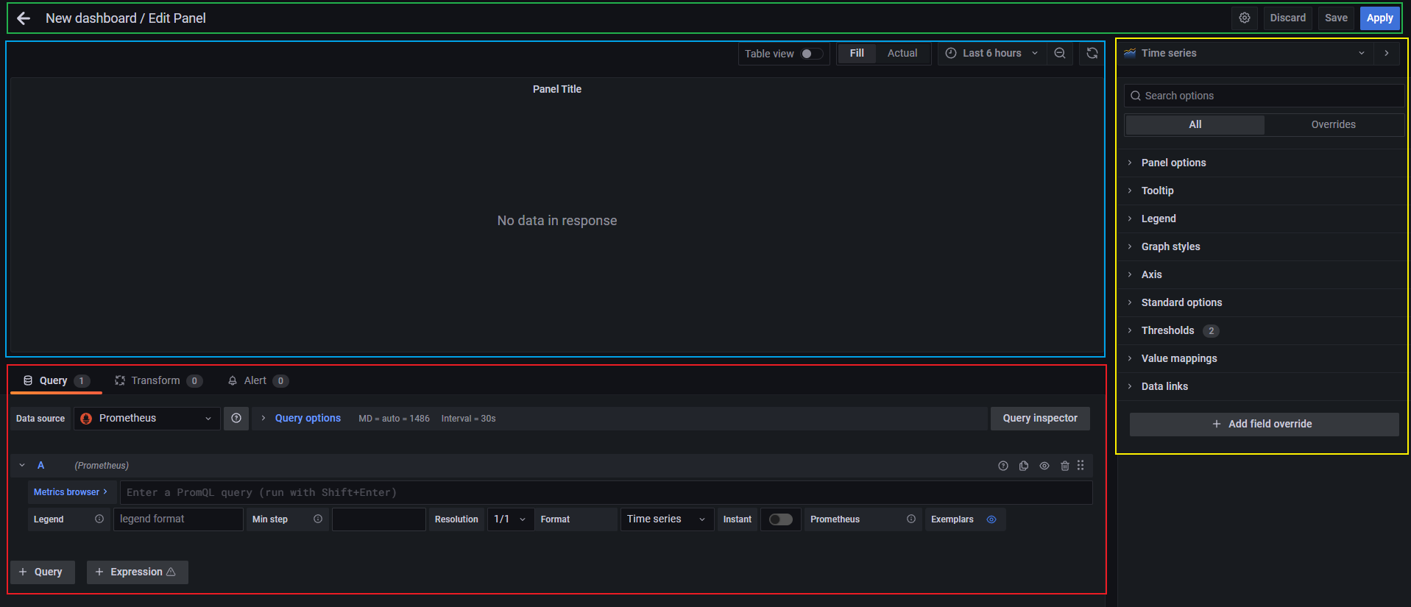Delete query A using the trash icon
Image resolution: width=1411 pixels, height=607 pixels.
tap(1064, 466)
